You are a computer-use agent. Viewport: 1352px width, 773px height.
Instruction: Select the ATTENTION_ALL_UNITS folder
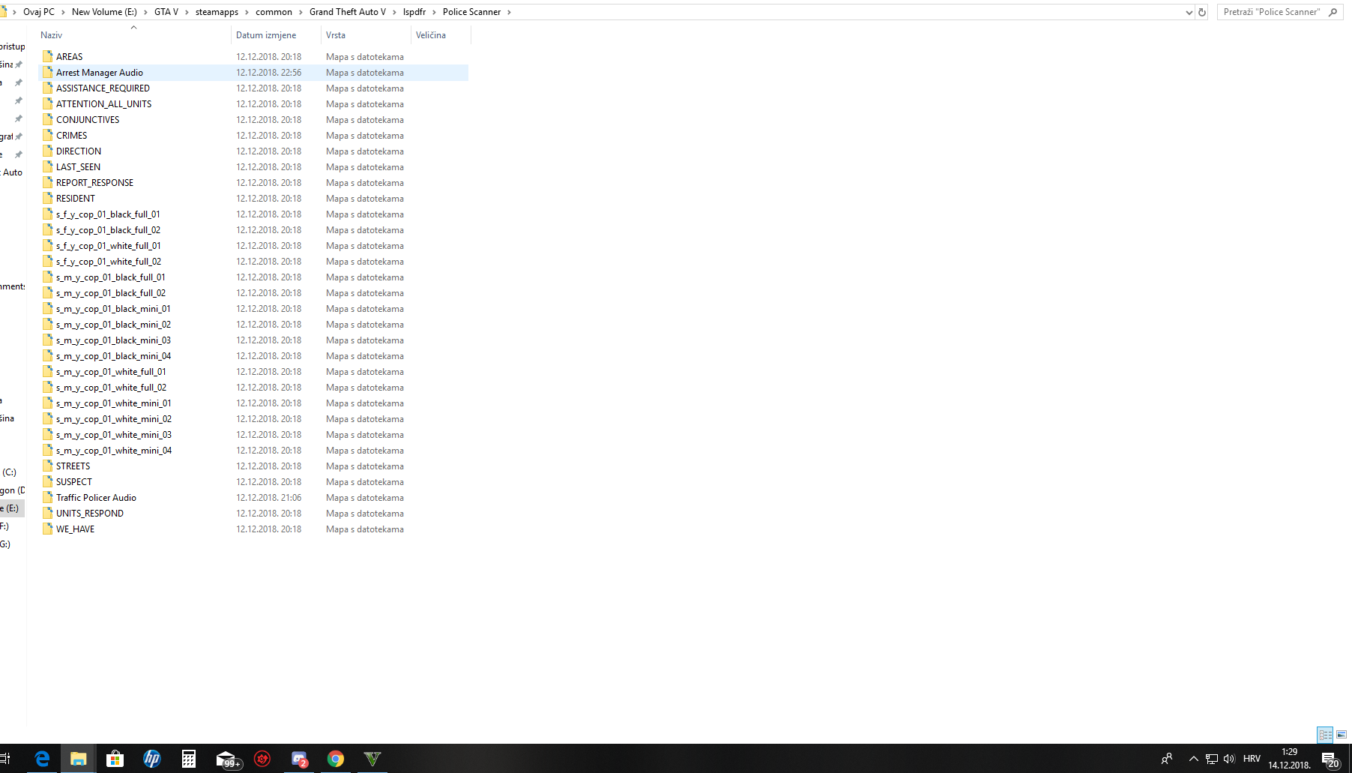(x=103, y=104)
